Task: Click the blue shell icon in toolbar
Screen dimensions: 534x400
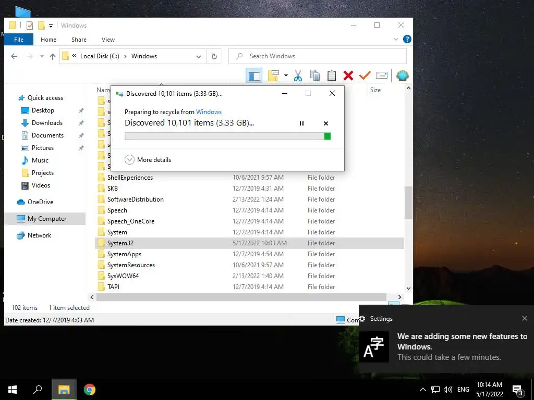Action: pyautogui.click(x=402, y=76)
